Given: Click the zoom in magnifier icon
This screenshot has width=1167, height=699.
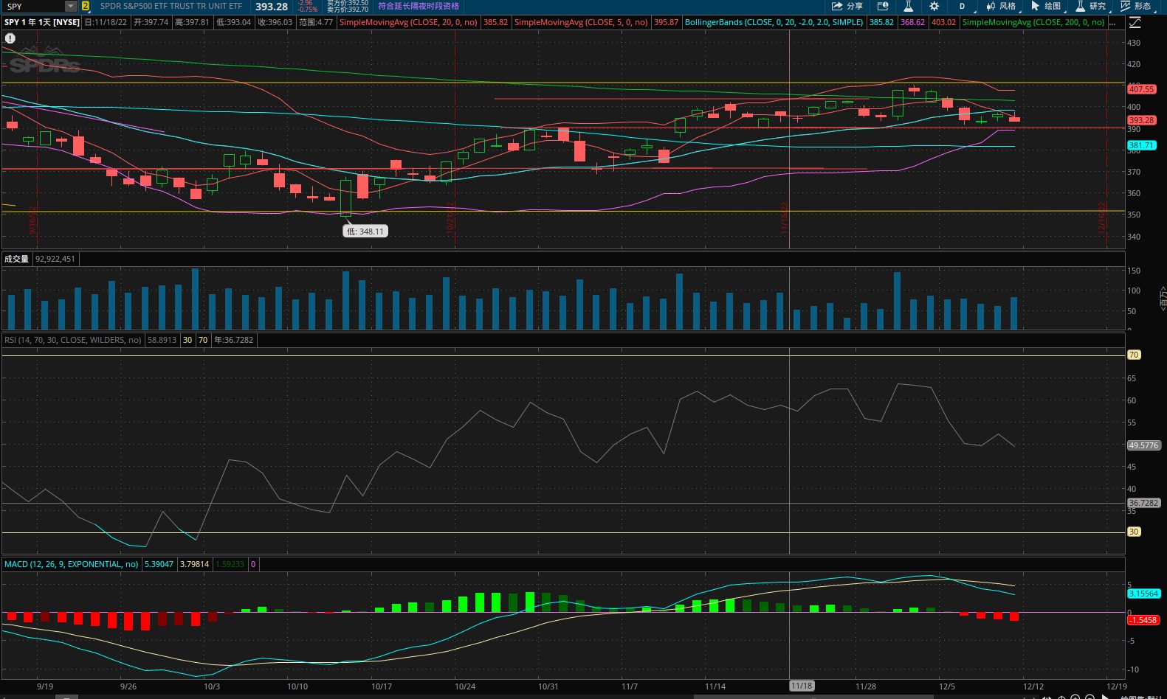Looking at the screenshot, I should pos(1075,697).
